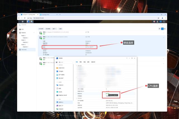Click the Settings button in drive toolbar
This screenshot has height=119, width=179.
(60, 29)
